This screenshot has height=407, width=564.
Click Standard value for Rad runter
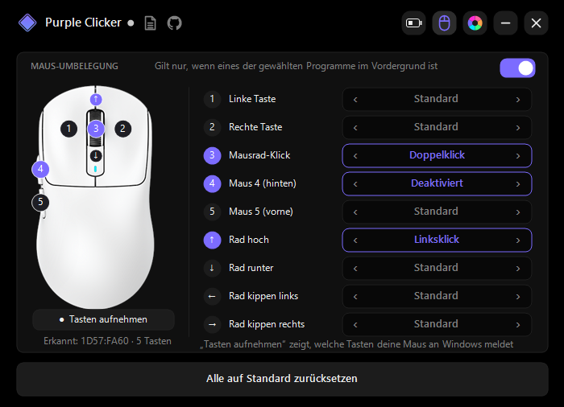pyautogui.click(x=436, y=268)
